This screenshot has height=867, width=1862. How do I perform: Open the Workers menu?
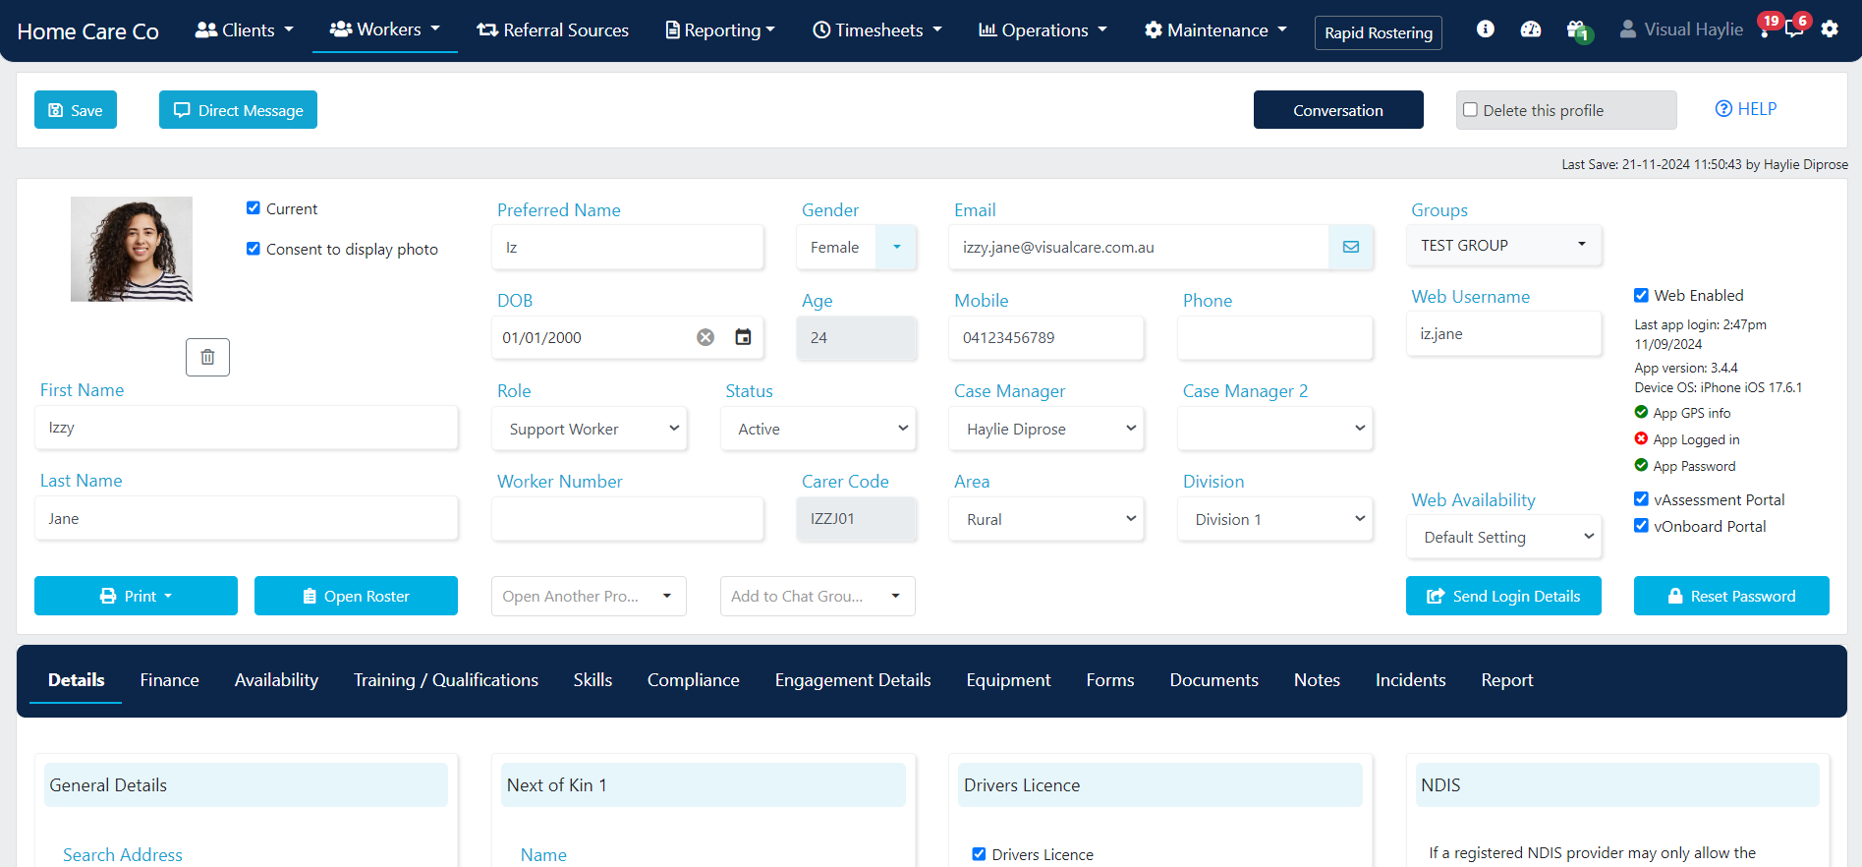coord(384,29)
